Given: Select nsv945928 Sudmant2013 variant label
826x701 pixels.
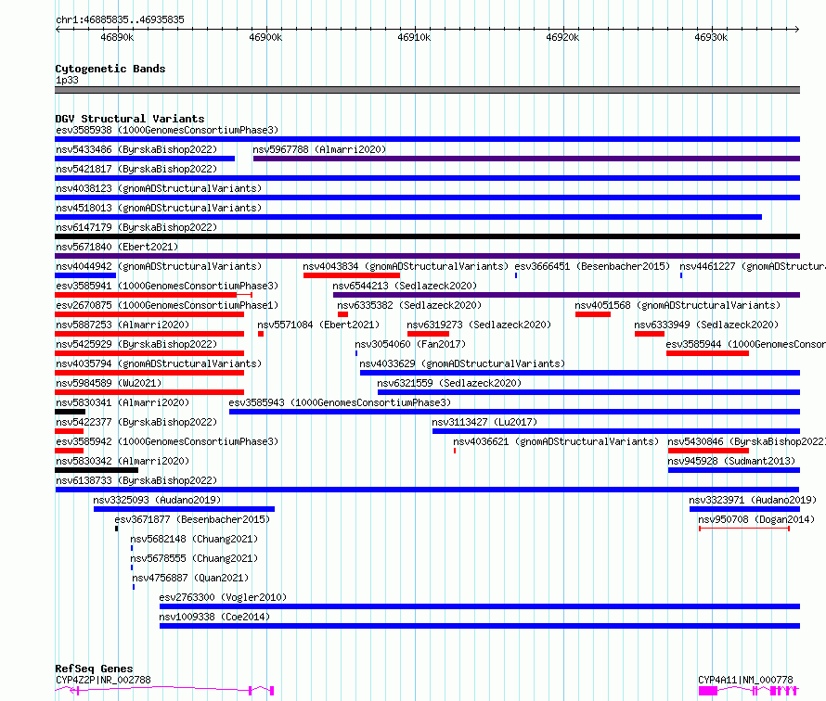Looking at the screenshot, I should tap(731, 461).
